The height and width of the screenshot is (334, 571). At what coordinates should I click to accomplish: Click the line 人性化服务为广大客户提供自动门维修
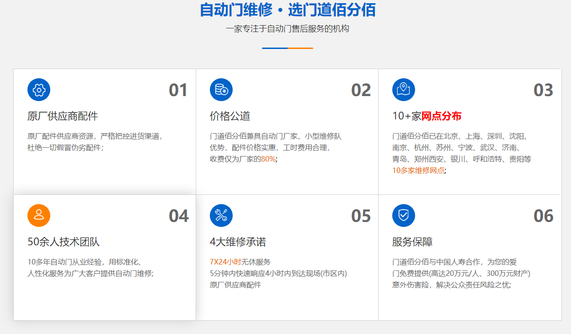91,274
